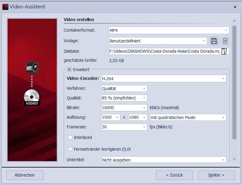The image size is (242, 185).
Task: Click the camera icon in the sidebar
Action: [x=32, y=67]
